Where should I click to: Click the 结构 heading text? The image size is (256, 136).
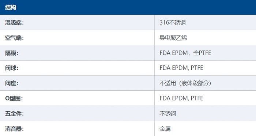click(x=11, y=8)
